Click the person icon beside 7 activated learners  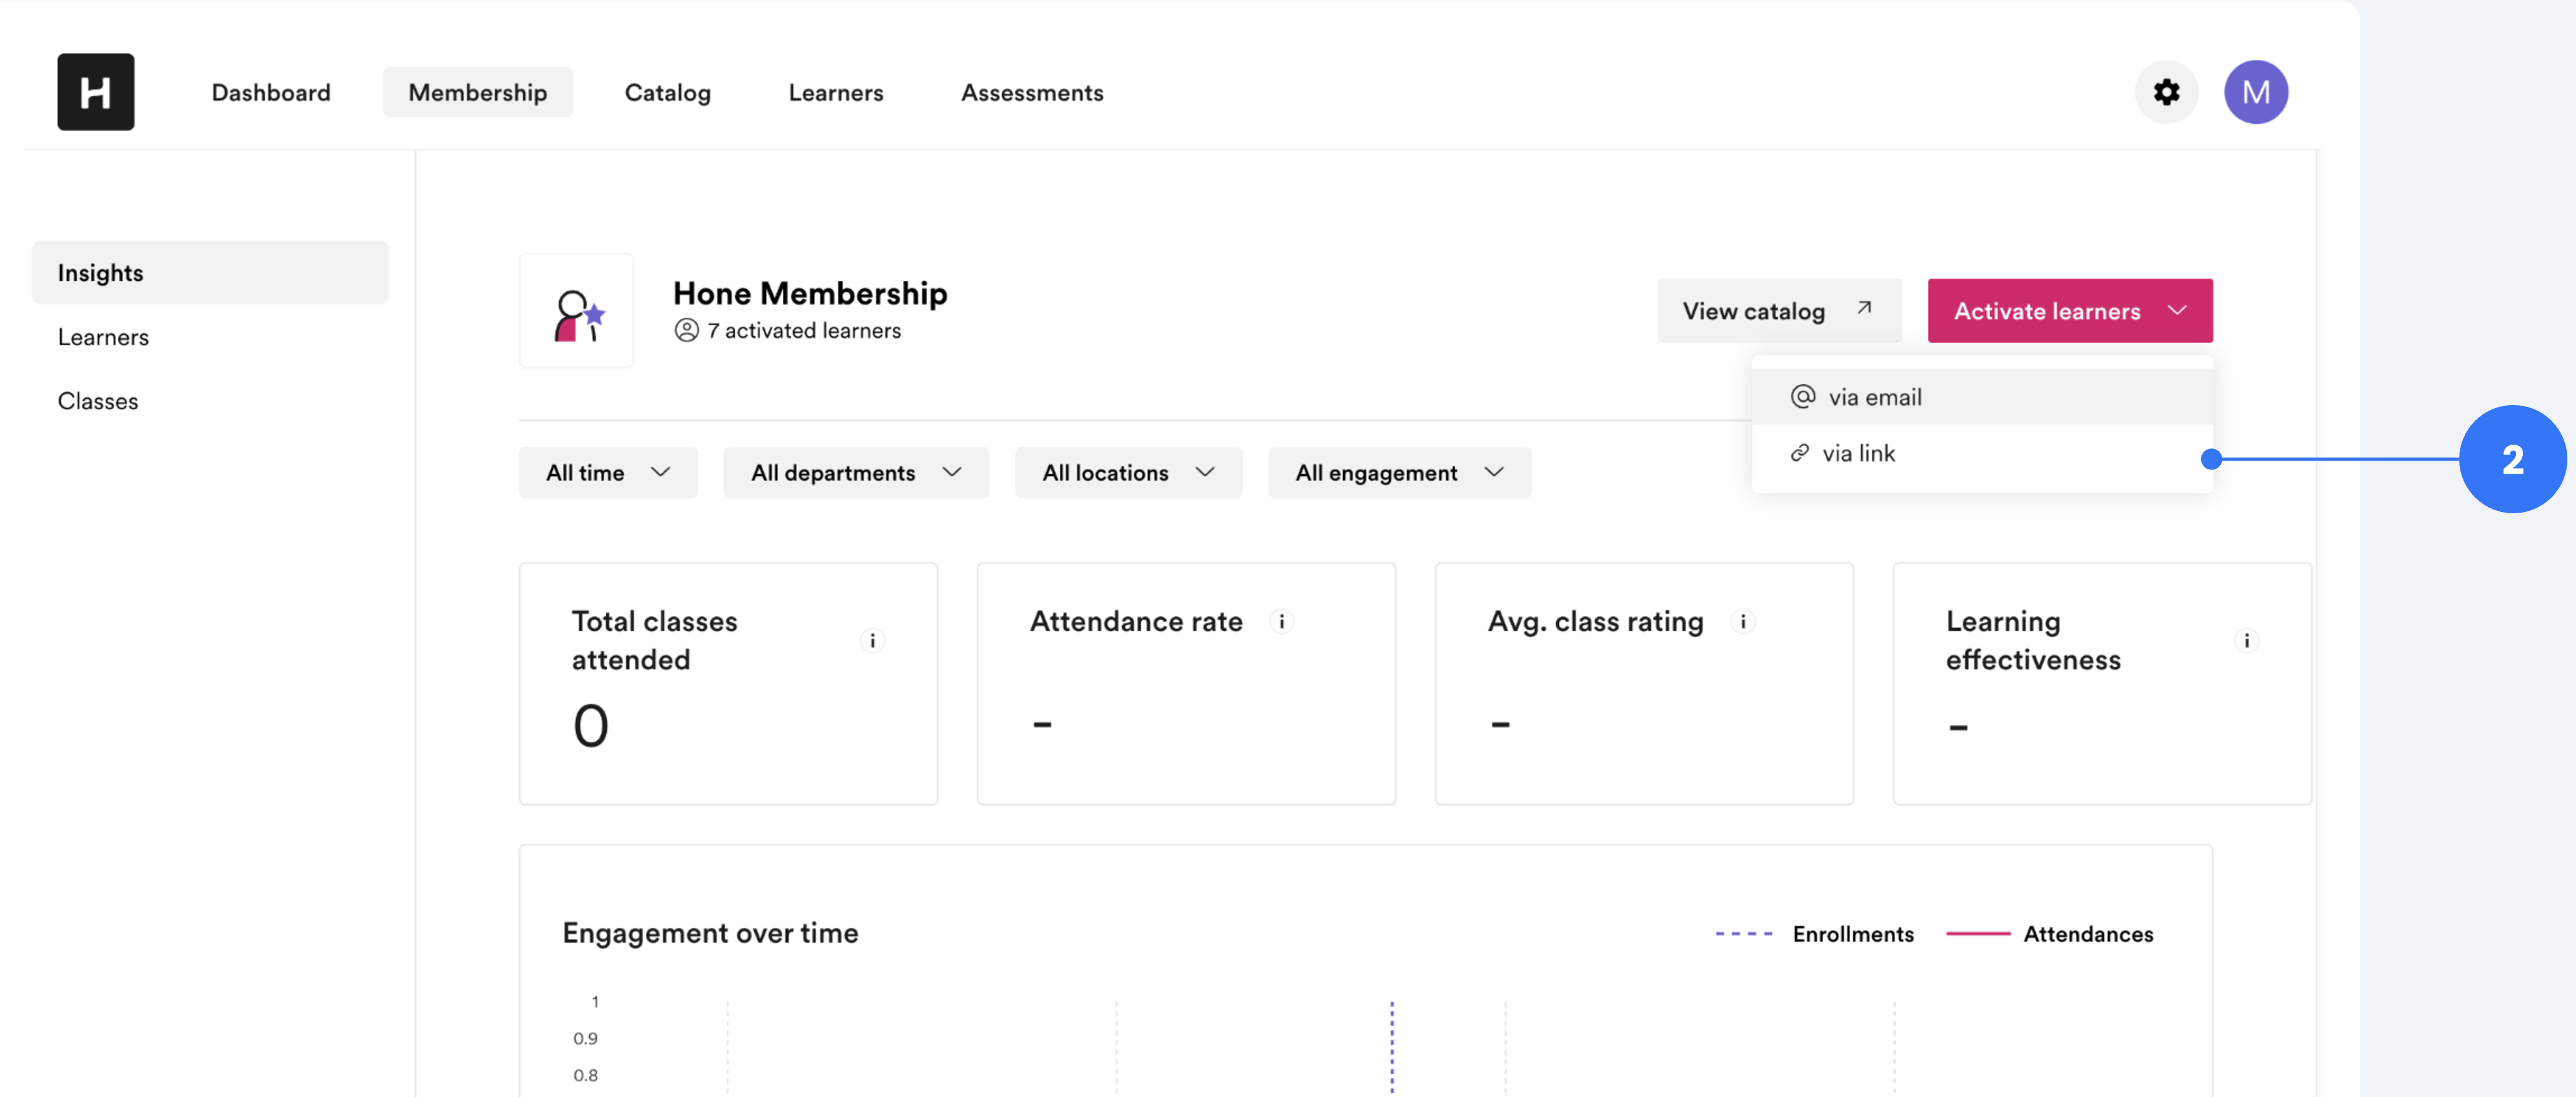coord(686,331)
